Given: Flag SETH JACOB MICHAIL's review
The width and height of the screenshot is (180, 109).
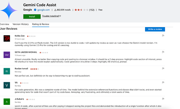Looking at the screenshot, I should 163,52.
